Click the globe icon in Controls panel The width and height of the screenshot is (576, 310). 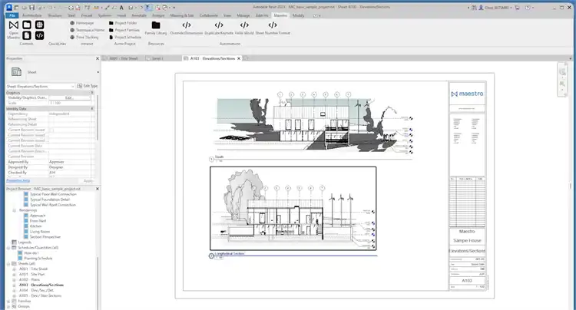click(x=40, y=25)
